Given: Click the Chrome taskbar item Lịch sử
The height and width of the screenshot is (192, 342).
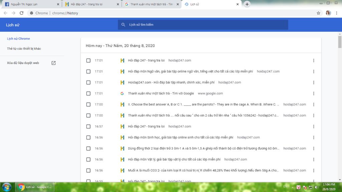Looking at the screenshot, I should pyautogui.click(x=35, y=187).
